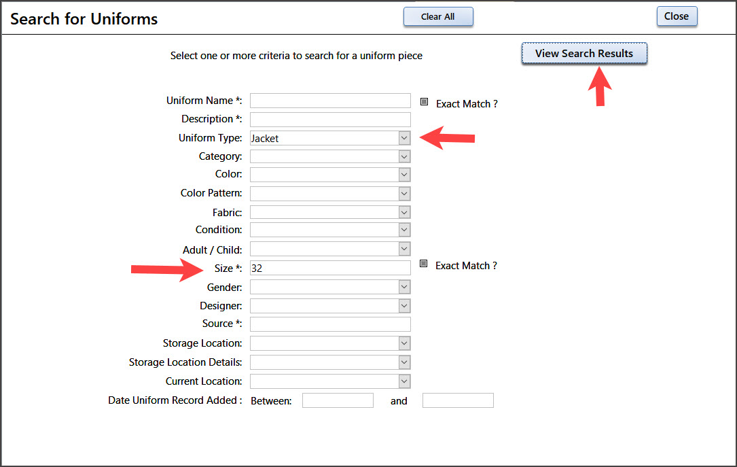
Task: Click into the Uniform Name text field
Action: pos(330,101)
